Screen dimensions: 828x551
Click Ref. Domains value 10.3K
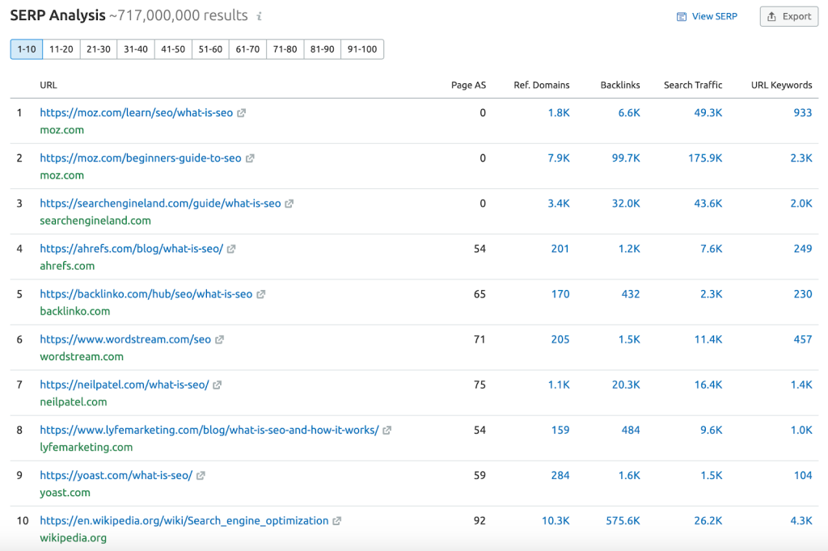click(x=556, y=521)
